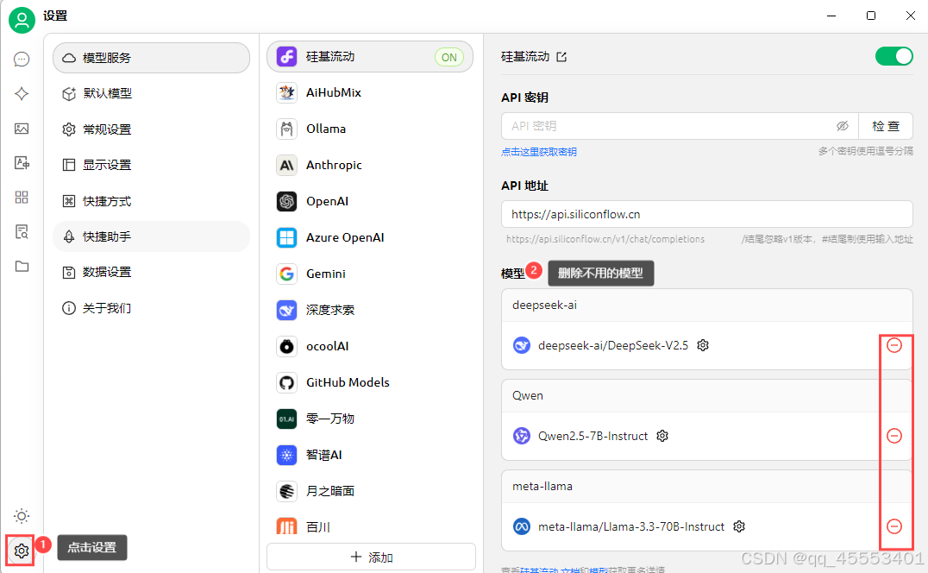
Task: Focus the API 地址 input field
Action: click(706, 214)
